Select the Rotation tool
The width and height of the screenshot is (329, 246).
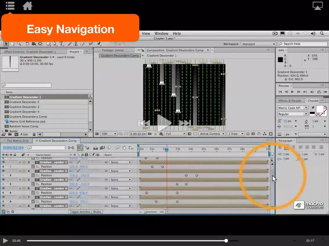coord(27,44)
